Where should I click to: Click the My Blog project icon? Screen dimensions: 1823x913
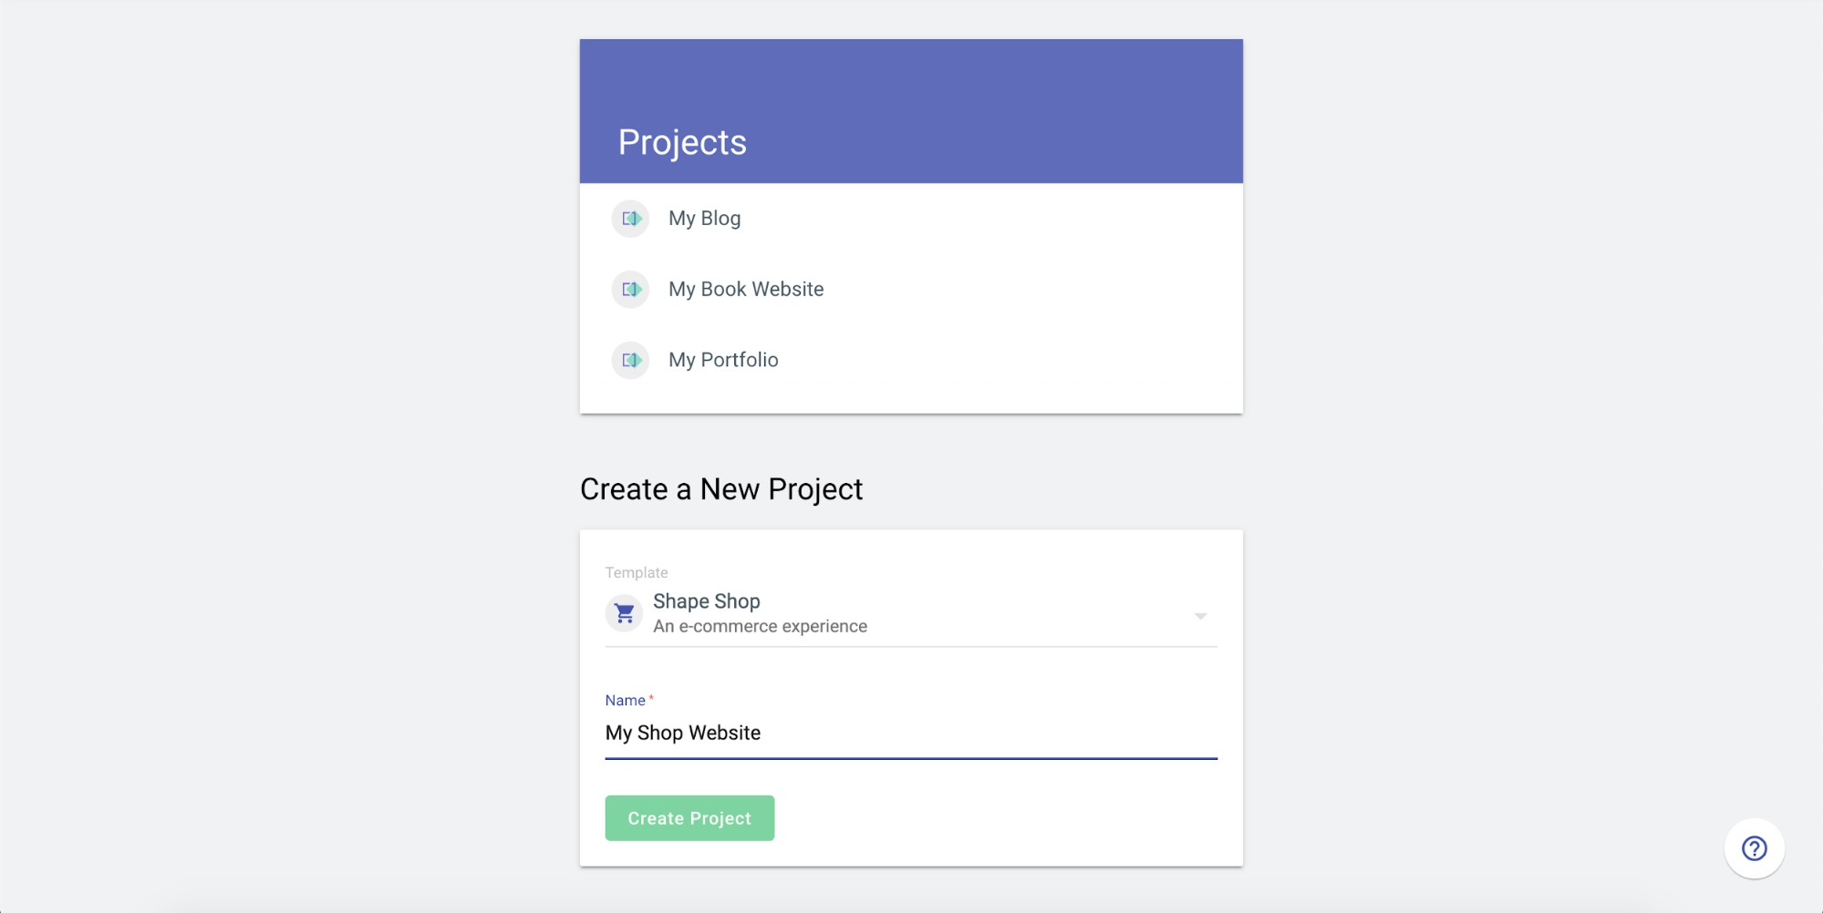630,219
